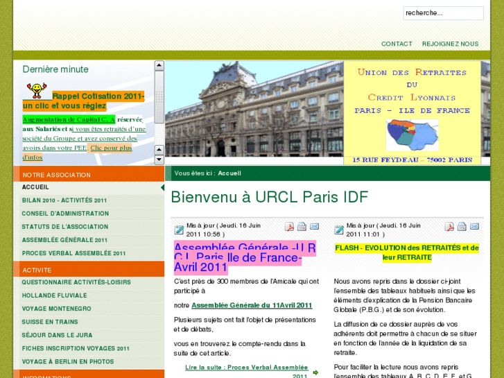Viewport: 504px width, 378px height.
Task: Open Augmentation de Capital C. A link
Action: pos(69,120)
